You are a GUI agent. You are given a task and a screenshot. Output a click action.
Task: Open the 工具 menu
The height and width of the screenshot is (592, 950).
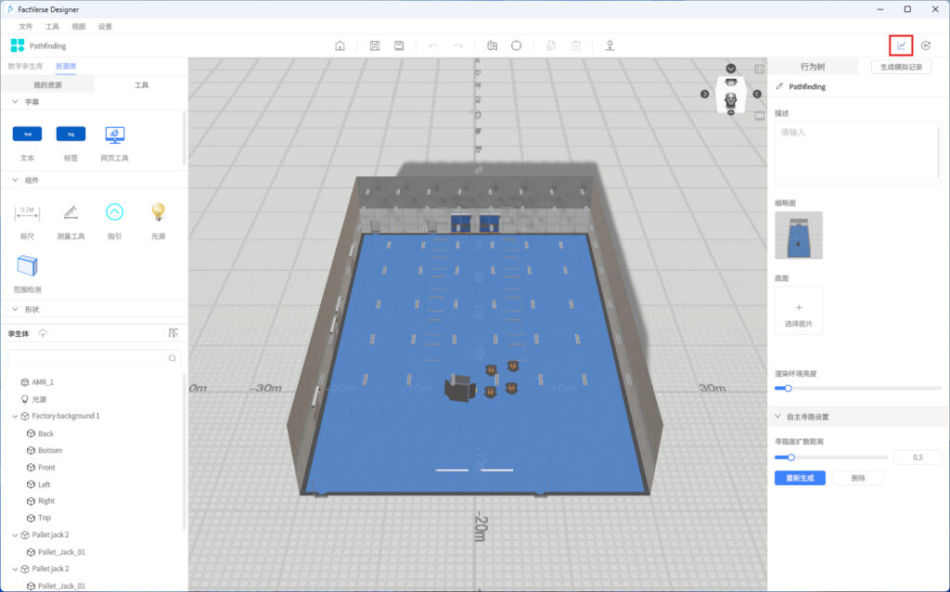[52, 27]
